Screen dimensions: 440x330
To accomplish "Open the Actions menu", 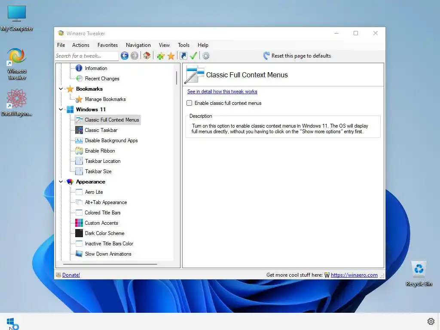I will tap(80, 45).
